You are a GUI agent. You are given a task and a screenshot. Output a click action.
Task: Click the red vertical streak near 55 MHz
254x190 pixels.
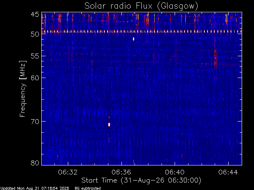(215, 57)
